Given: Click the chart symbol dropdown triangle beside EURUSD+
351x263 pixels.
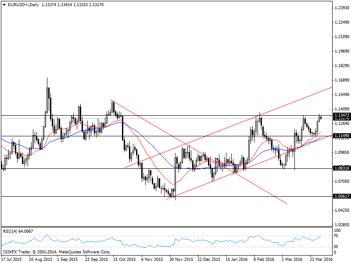Looking at the screenshot, I should [4, 5].
